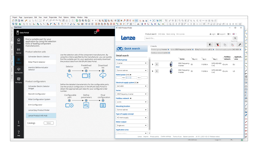Image resolution: width=258 pixels, height=157 pixels.
Task: Open the Fieldbus network dropdown
Action: tap(132, 102)
